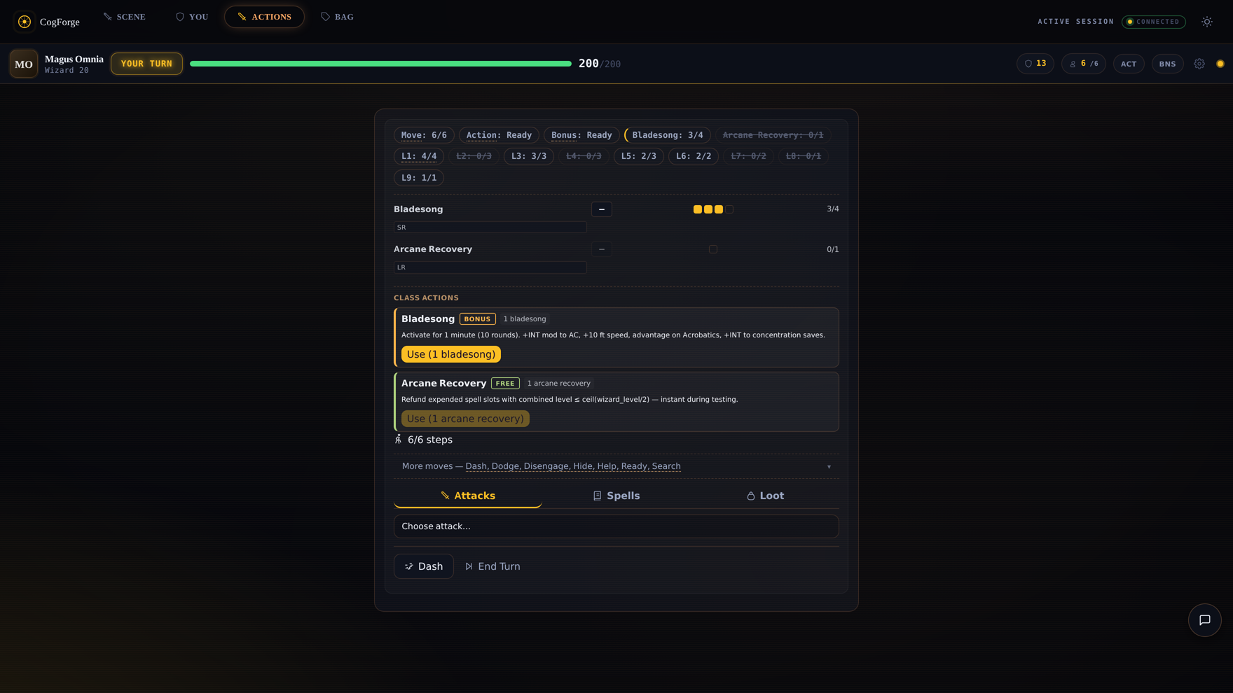Toggle the empty fourth Bladesong pip
This screenshot has width=1233, height=693.
point(729,209)
